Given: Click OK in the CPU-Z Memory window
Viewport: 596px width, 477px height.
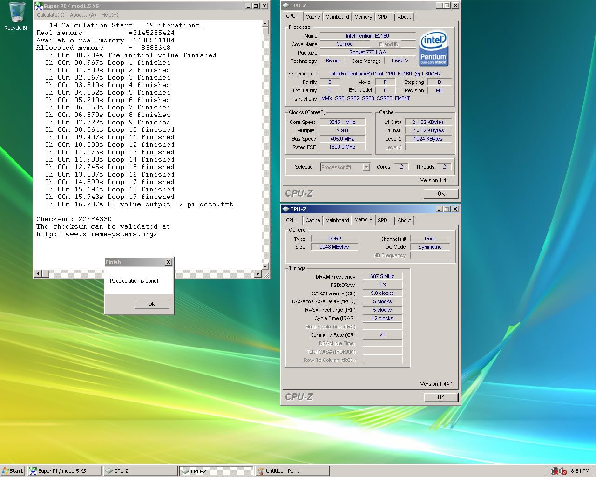Looking at the screenshot, I should point(440,397).
